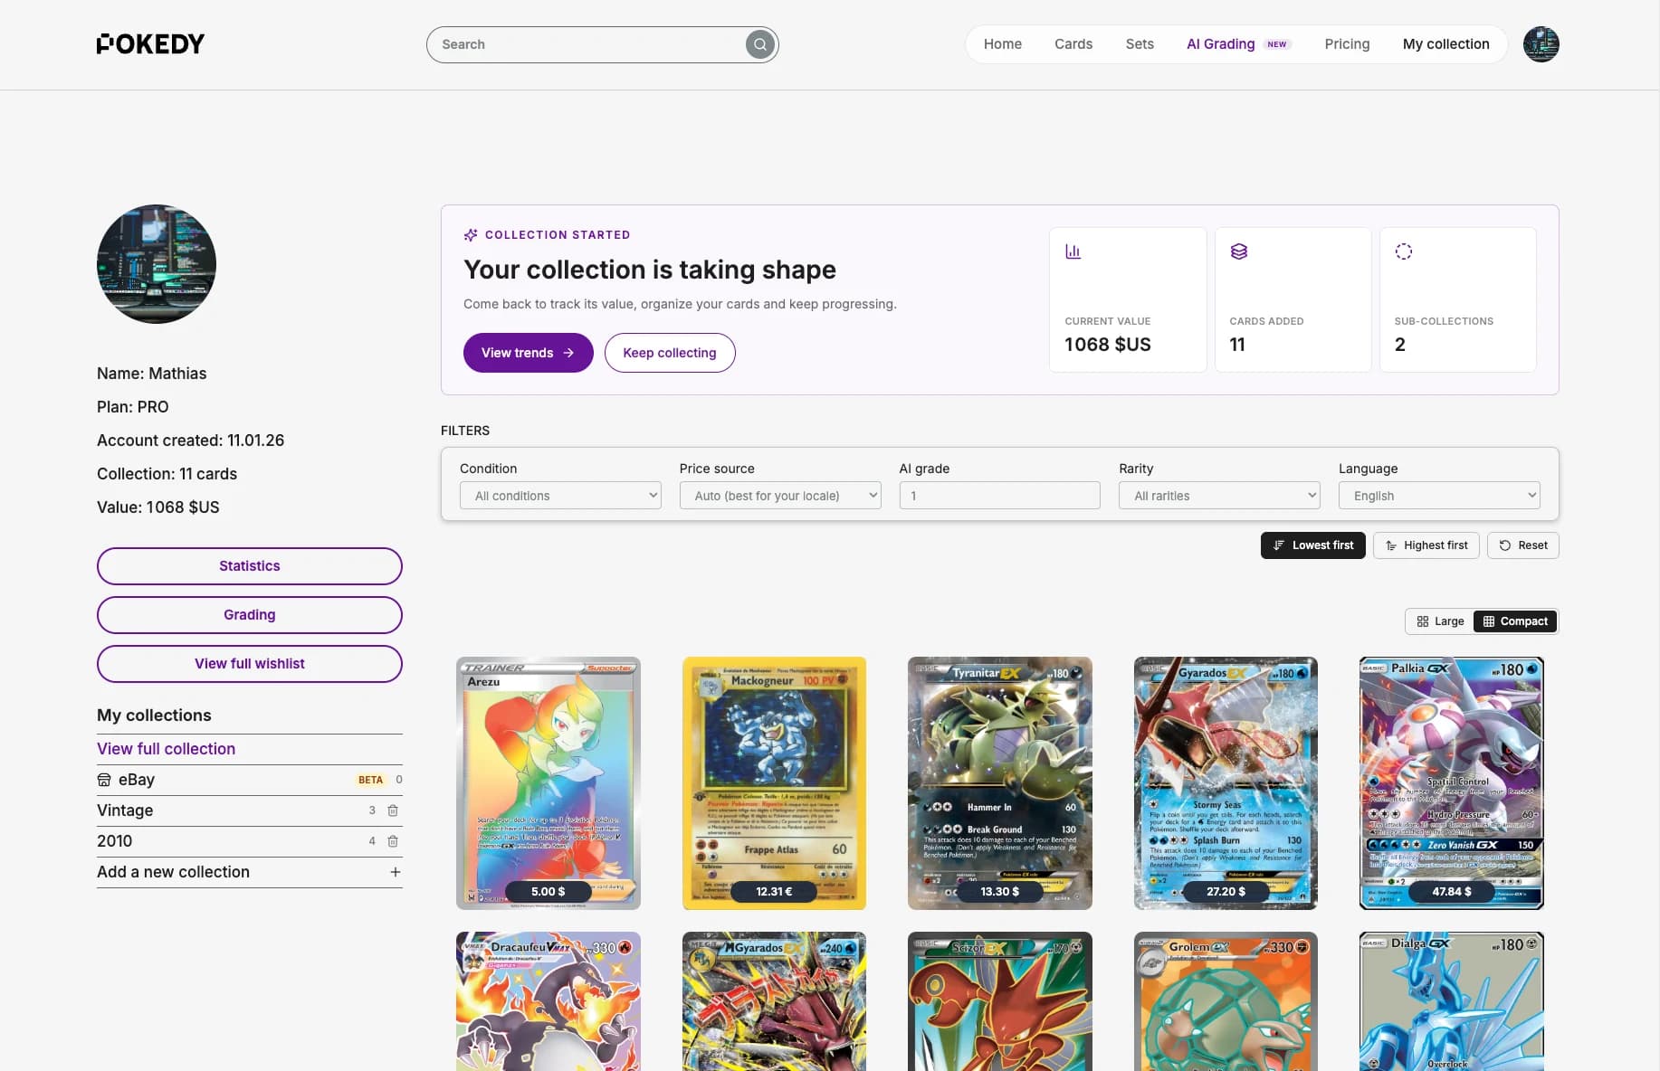Click the Pokedy logo
The width and height of the screenshot is (1660, 1071).
click(x=150, y=43)
